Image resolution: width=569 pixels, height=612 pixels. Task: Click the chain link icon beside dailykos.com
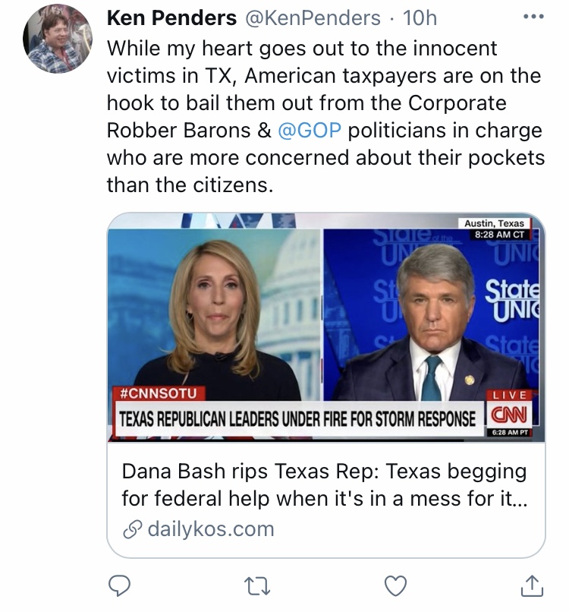coord(133,530)
